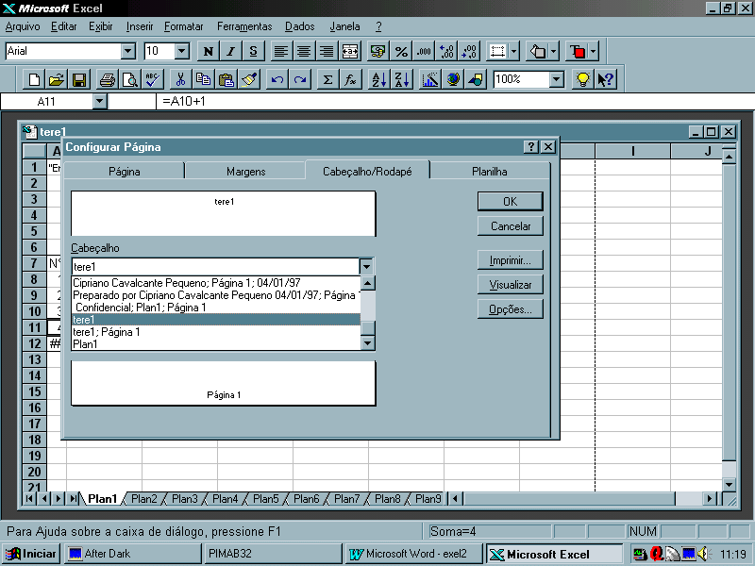Click the worksheet horizontal scroll right arrow
Screen dimensions: 755x566
click(710, 499)
